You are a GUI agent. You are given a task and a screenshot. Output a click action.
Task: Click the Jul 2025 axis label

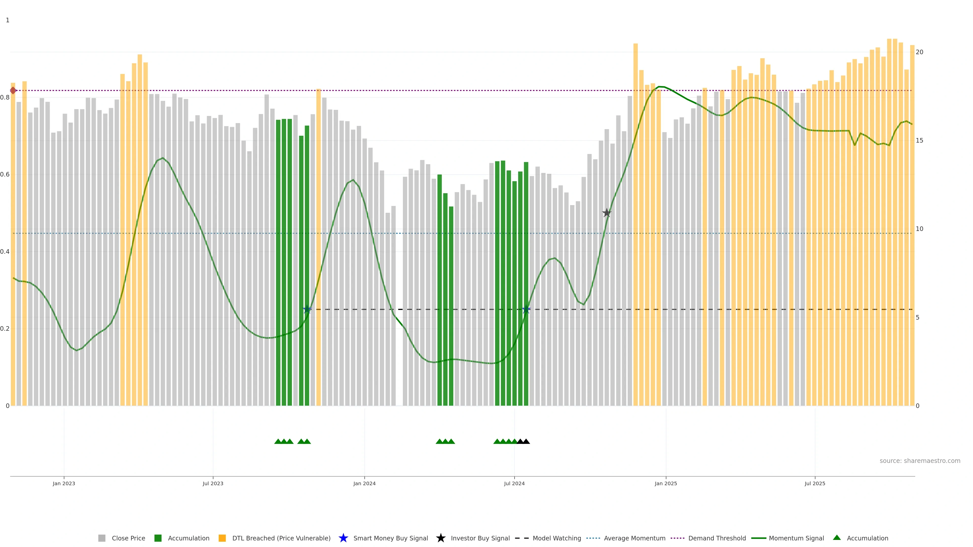point(815,483)
